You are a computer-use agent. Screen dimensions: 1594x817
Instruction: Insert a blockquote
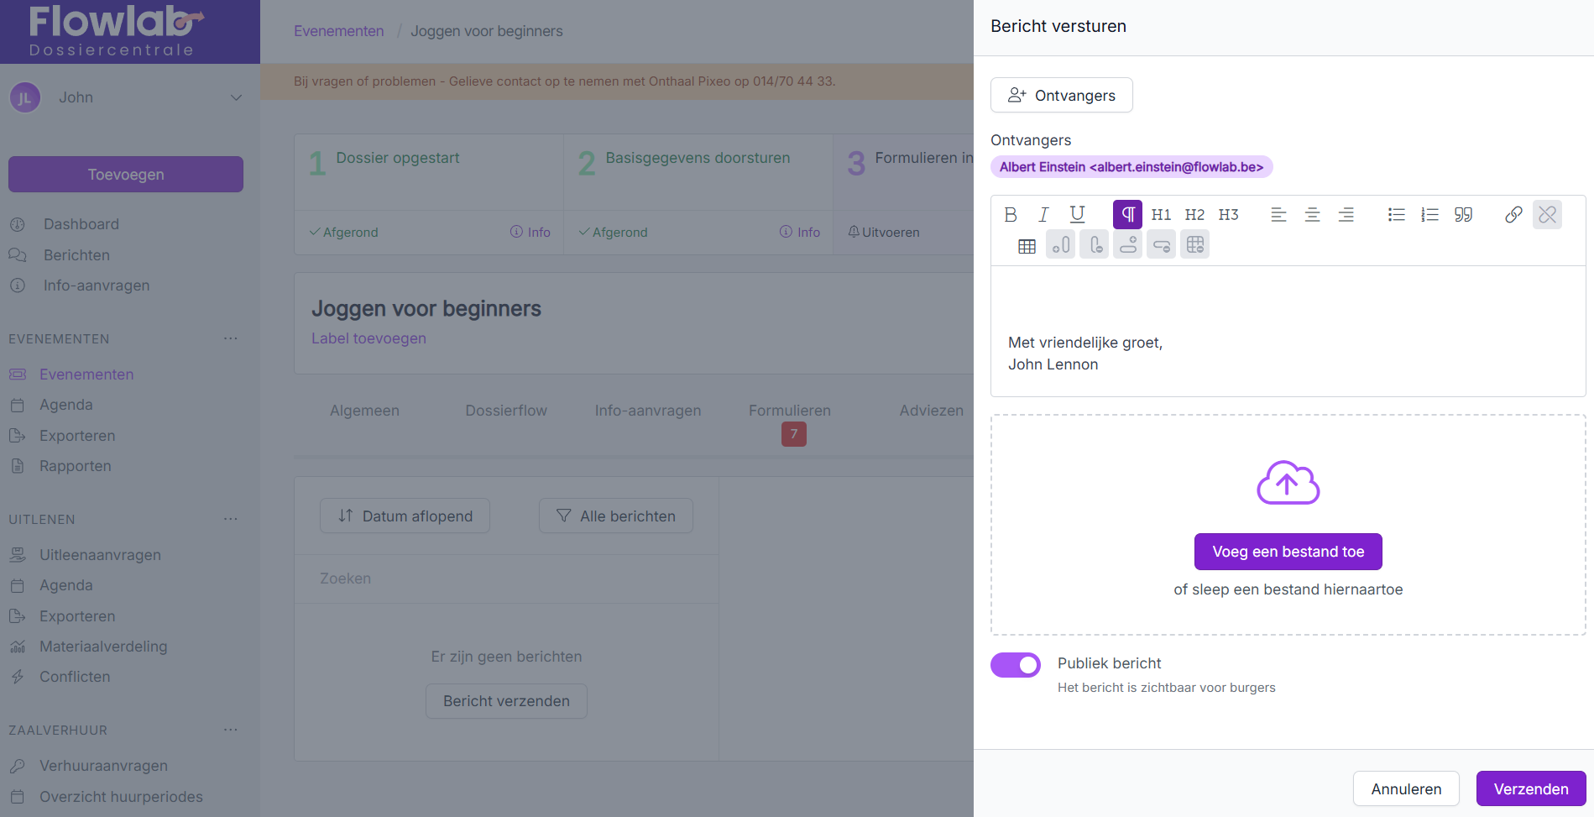coord(1463,215)
